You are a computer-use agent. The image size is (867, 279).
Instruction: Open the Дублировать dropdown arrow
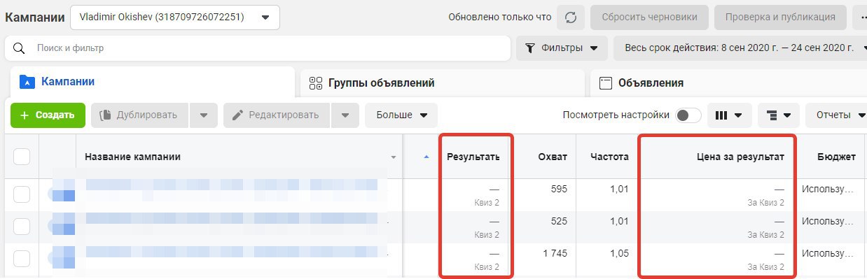pos(203,115)
